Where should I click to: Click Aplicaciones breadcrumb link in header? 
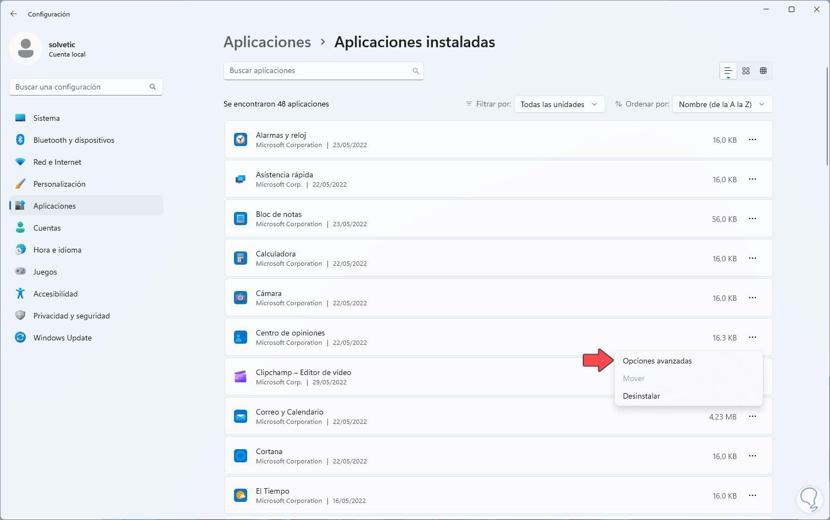click(x=267, y=42)
